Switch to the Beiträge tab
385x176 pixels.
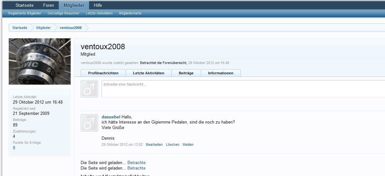tap(186, 73)
